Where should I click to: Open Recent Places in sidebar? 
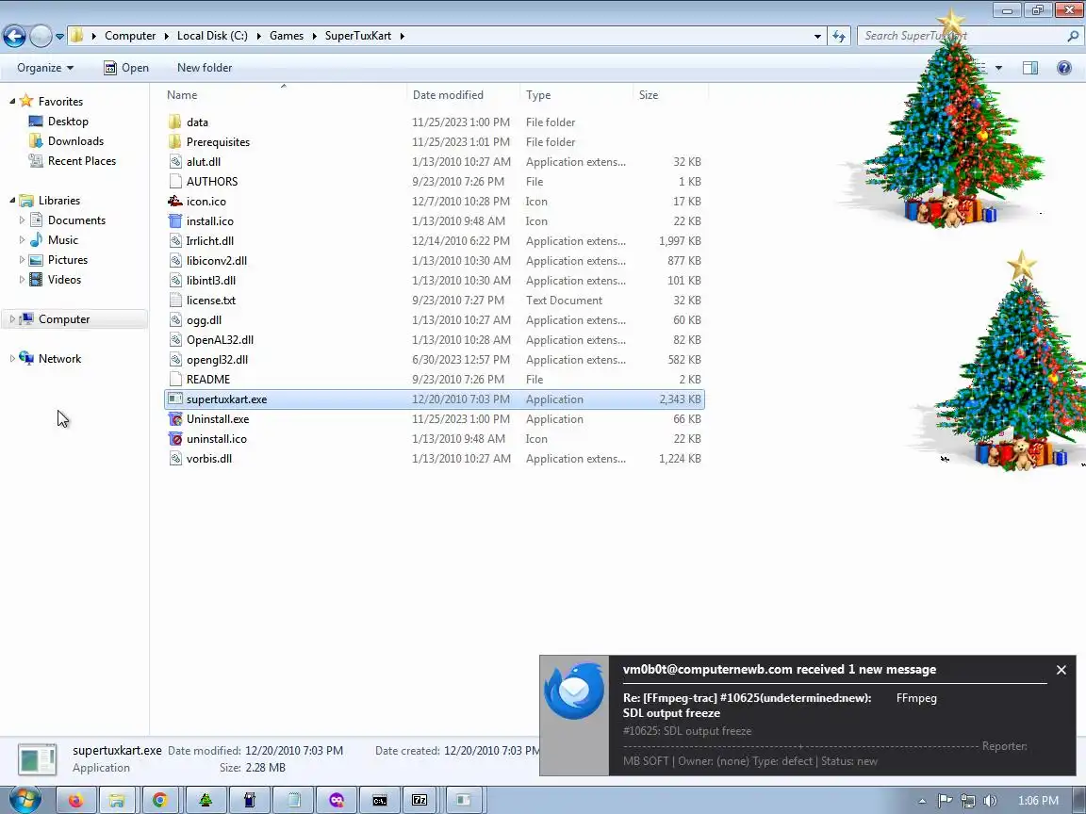tap(82, 161)
